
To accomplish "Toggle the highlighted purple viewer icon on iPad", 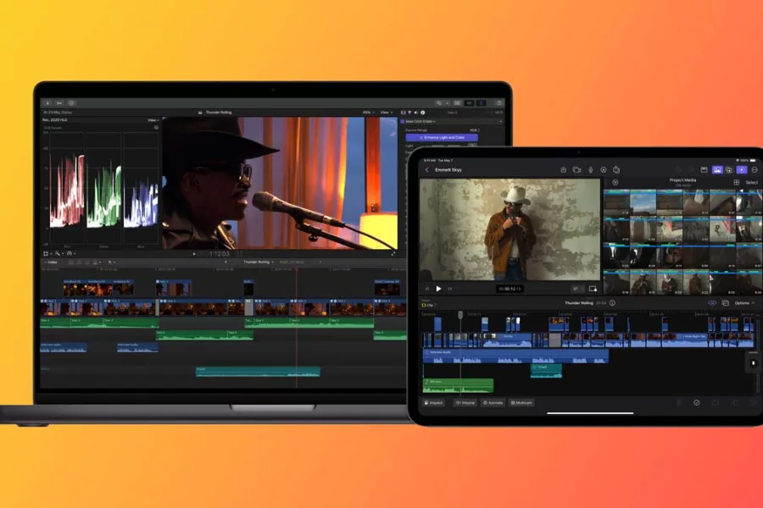I will (742, 169).
